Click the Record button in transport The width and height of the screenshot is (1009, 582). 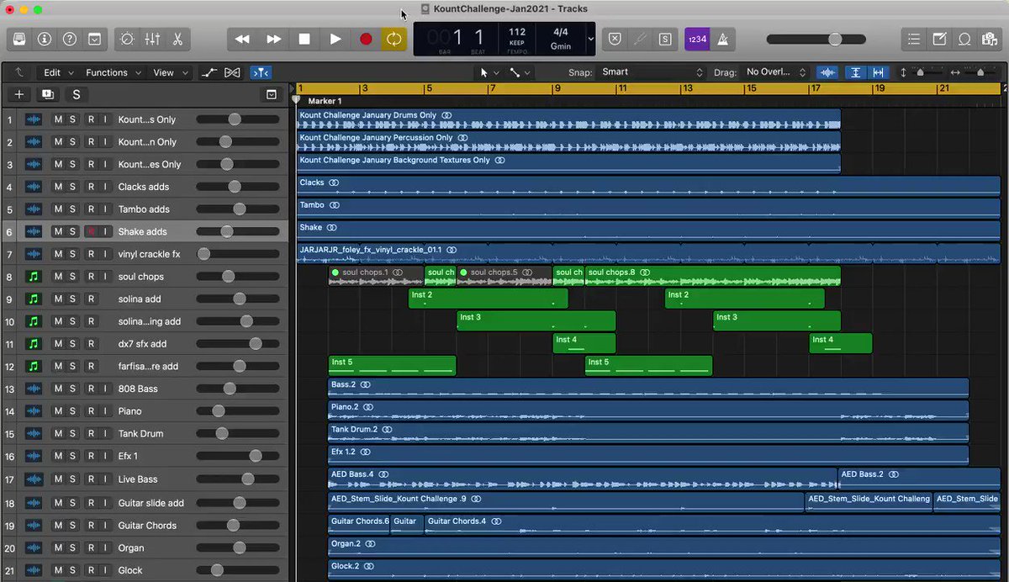[x=366, y=39]
